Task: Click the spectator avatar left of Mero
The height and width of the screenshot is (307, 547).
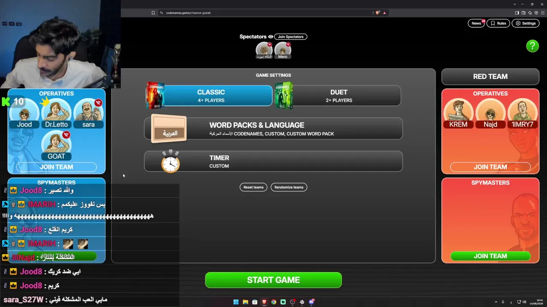Action: point(264,50)
